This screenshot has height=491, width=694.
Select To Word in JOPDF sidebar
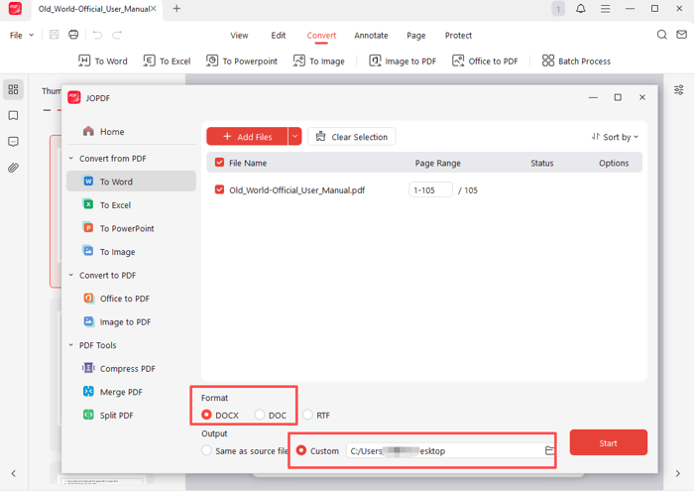131,182
